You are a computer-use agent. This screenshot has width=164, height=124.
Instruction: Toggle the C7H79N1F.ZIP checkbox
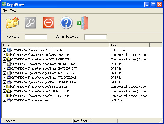click(x=4, y=59)
